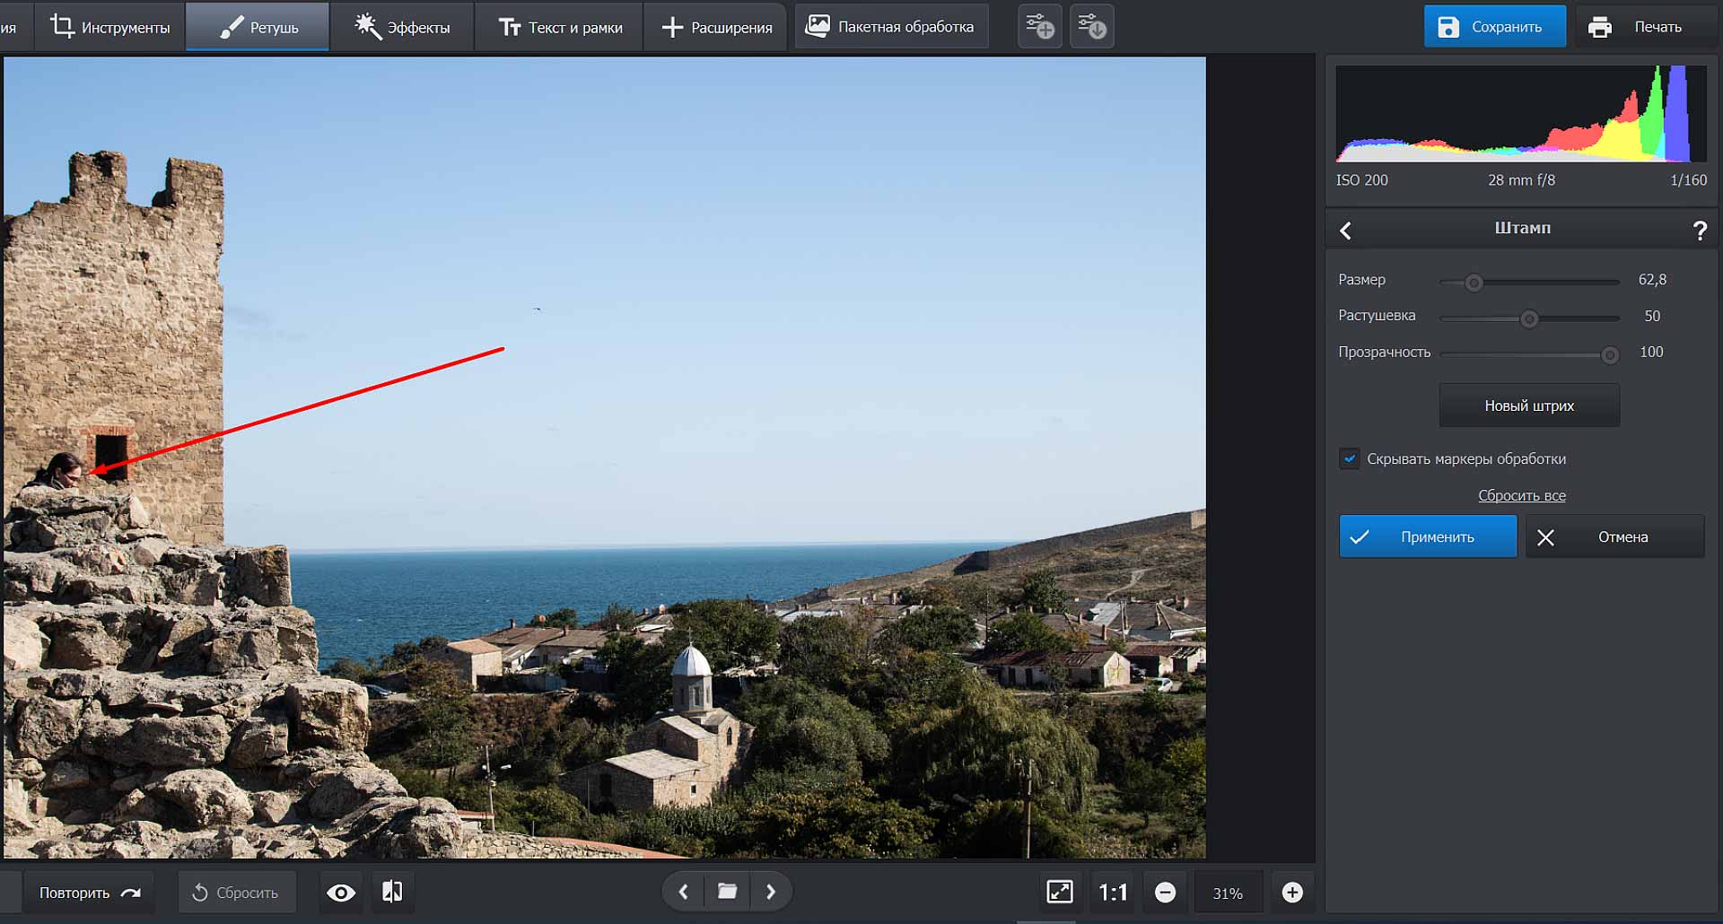Open the Инструменты tab

coord(109,27)
